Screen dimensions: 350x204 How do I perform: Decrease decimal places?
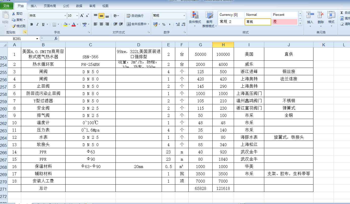click(x=184, y=24)
